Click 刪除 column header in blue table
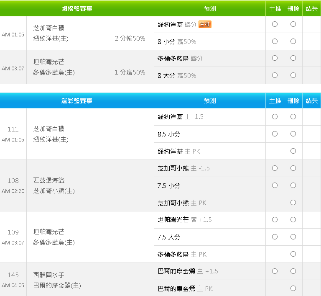 click(293, 101)
